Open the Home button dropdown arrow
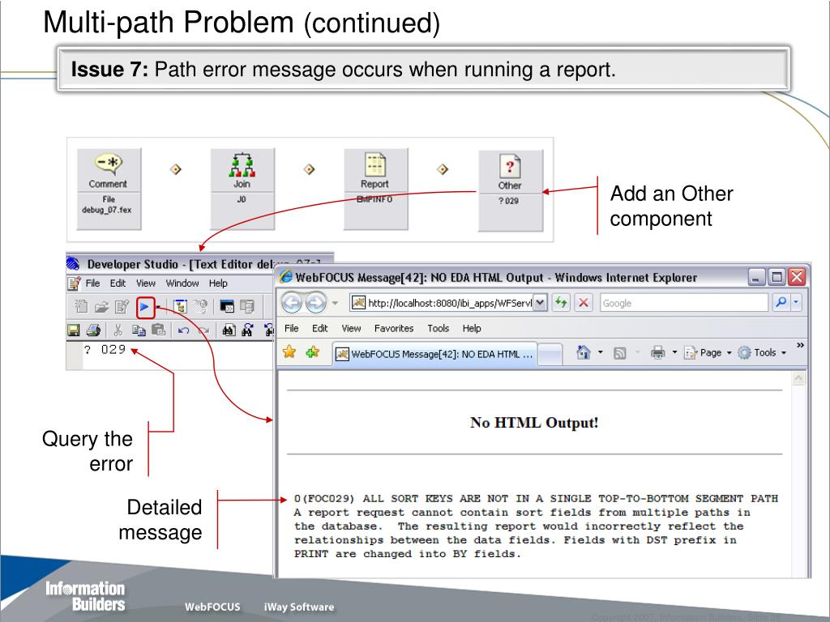The width and height of the screenshot is (830, 622). pyautogui.click(x=601, y=352)
